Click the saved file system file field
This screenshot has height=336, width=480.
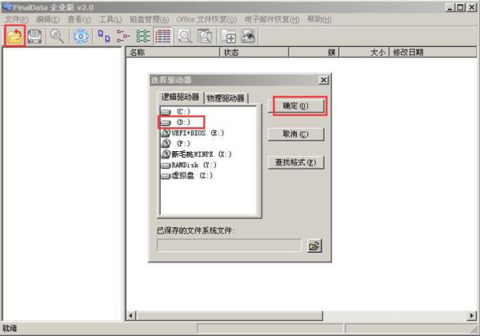pos(229,246)
